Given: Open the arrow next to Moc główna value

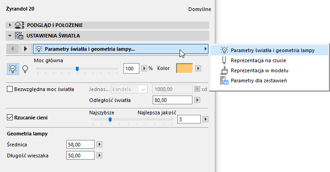Looking at the screenshot, I should pyautogui.click(x=144, y=69).
